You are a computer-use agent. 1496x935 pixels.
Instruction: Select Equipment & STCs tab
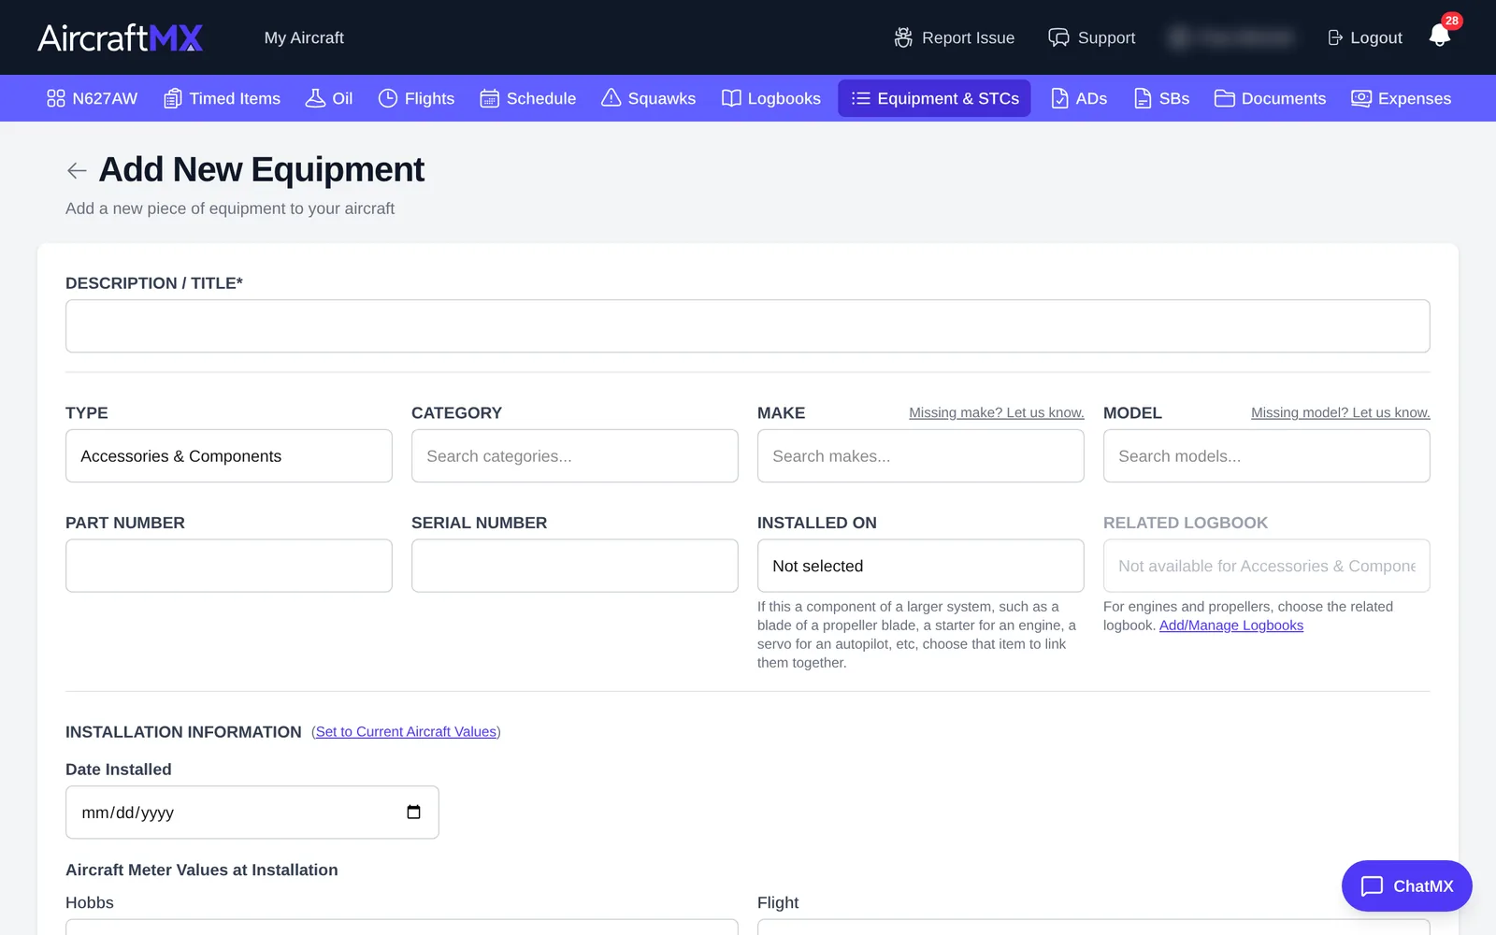click(935, 98)
